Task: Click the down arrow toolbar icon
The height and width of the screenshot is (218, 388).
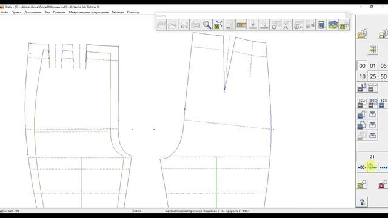Action: (253, 25)
